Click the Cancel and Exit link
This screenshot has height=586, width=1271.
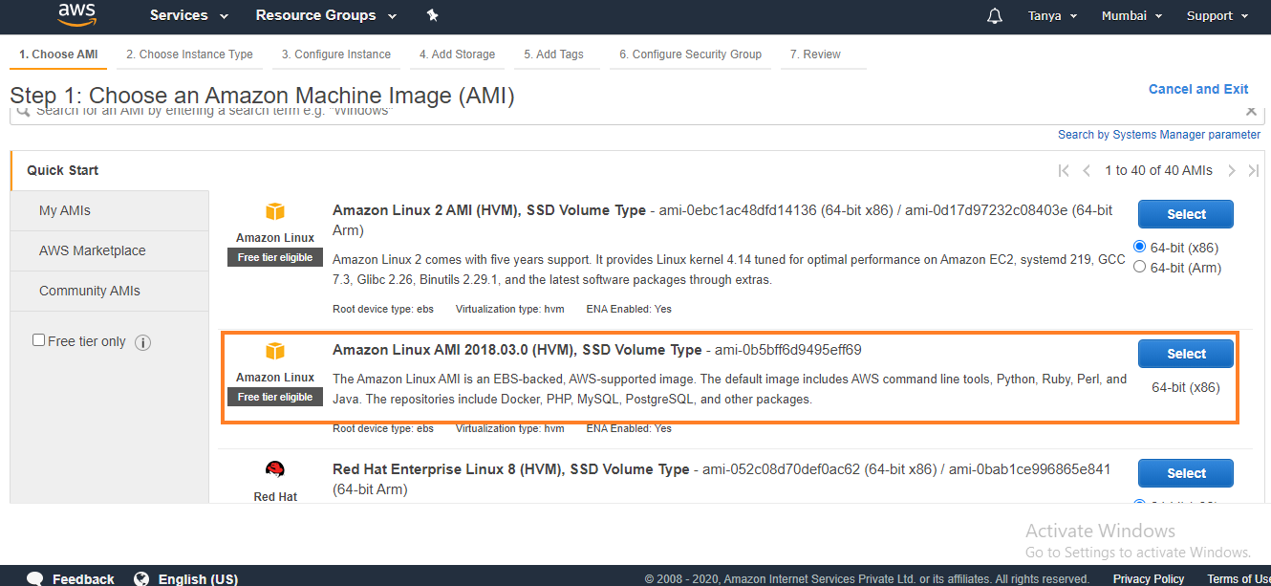[x=1197, y=89]
